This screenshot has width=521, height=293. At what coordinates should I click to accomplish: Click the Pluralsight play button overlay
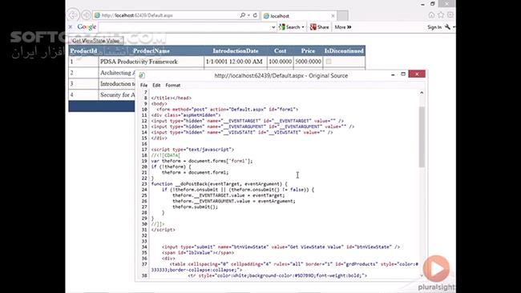[436, 268]
